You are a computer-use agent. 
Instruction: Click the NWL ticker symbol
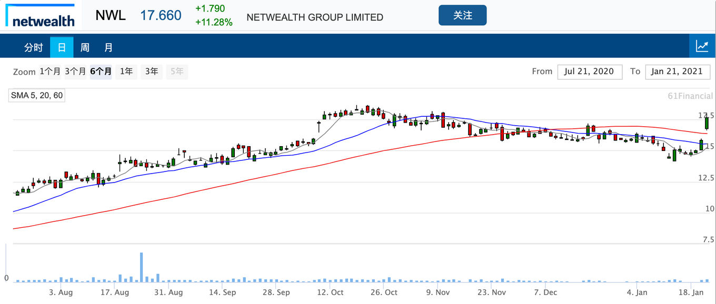pos(111,15)
